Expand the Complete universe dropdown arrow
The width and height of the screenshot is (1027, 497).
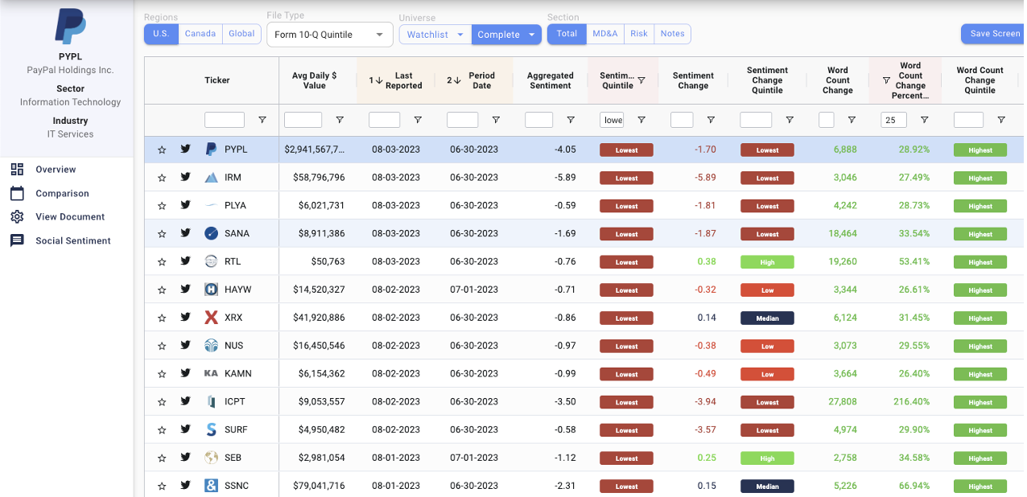[x=532, y=35]
